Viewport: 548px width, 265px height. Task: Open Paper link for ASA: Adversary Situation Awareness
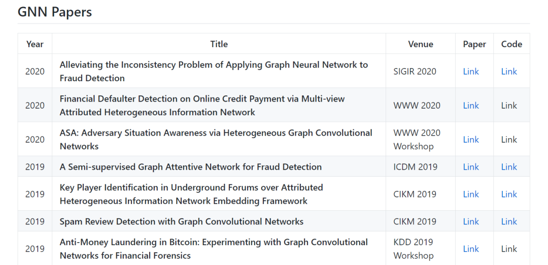click(470, 140)
